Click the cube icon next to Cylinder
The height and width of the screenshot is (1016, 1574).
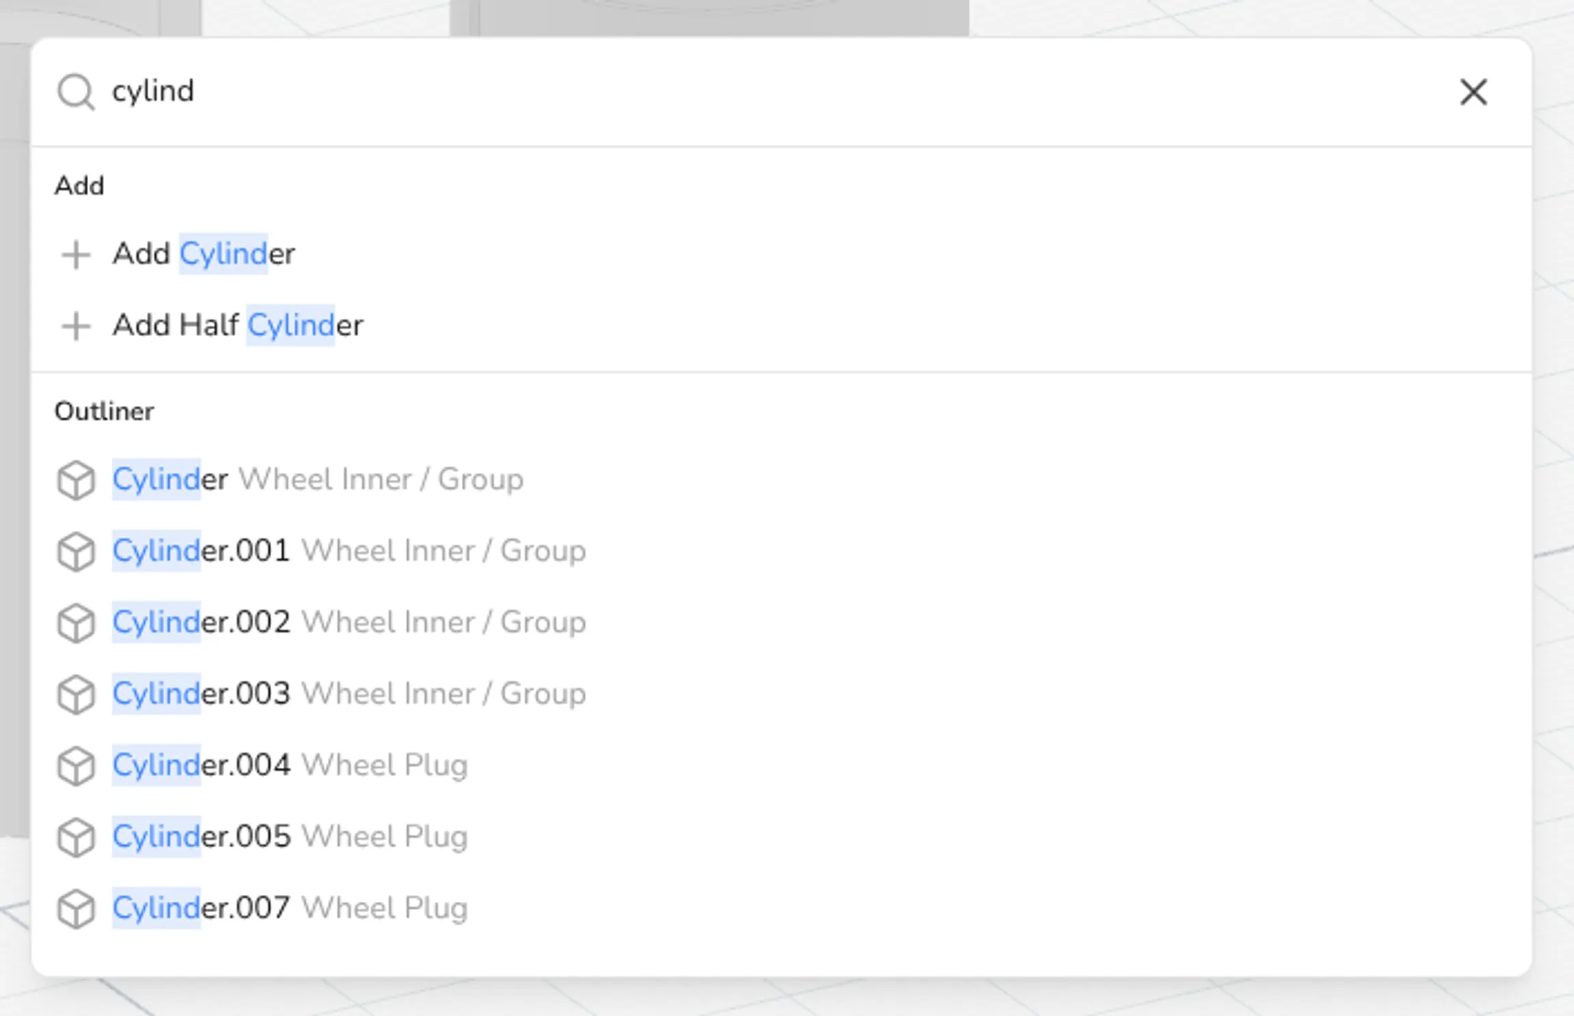pos(76,480)
